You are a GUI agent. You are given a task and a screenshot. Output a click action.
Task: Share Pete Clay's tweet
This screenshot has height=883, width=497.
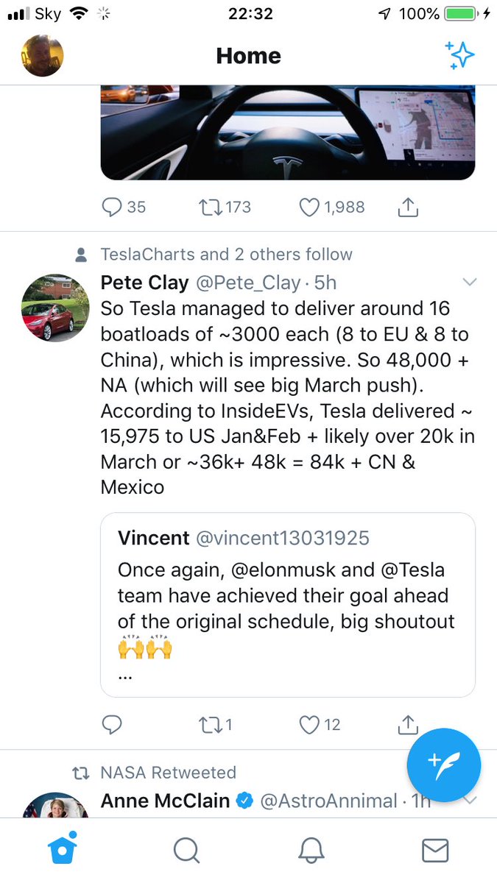coord(407,725)
